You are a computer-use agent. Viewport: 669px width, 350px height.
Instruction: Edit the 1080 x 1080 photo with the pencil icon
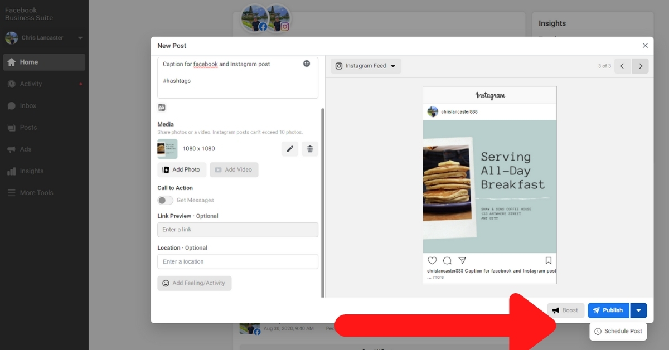(x=290, y=149)
